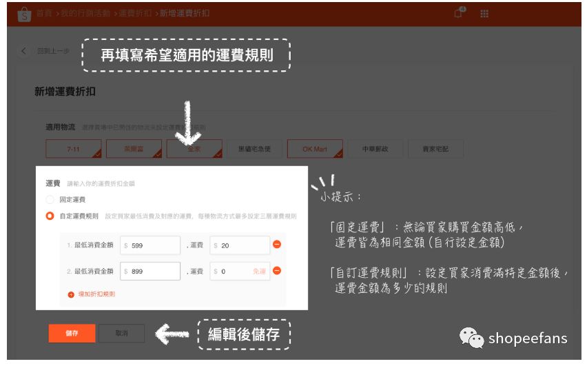Click the 適用物流 section label

tap(60, 128)
